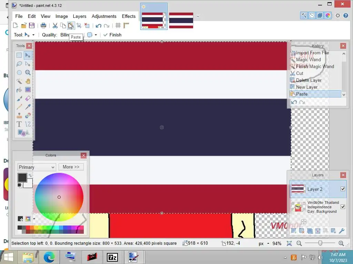Open Microsoft Edge from the taskbar
The height and width of the screenshot is (264, 353).
(49, 257)
